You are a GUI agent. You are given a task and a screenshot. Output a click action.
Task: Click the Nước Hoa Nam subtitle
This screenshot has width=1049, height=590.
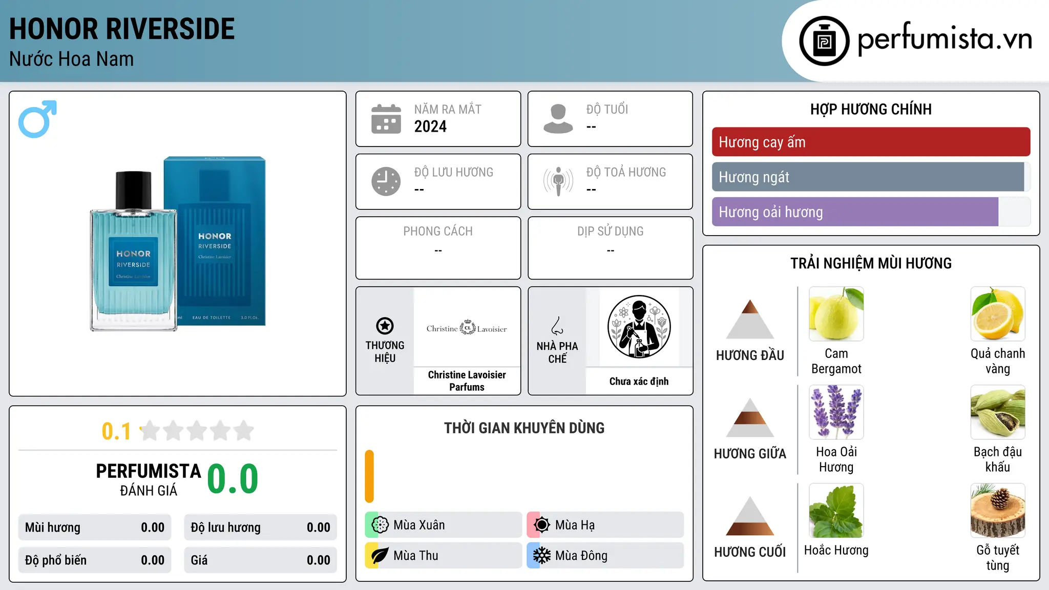(x=72, y=59)
